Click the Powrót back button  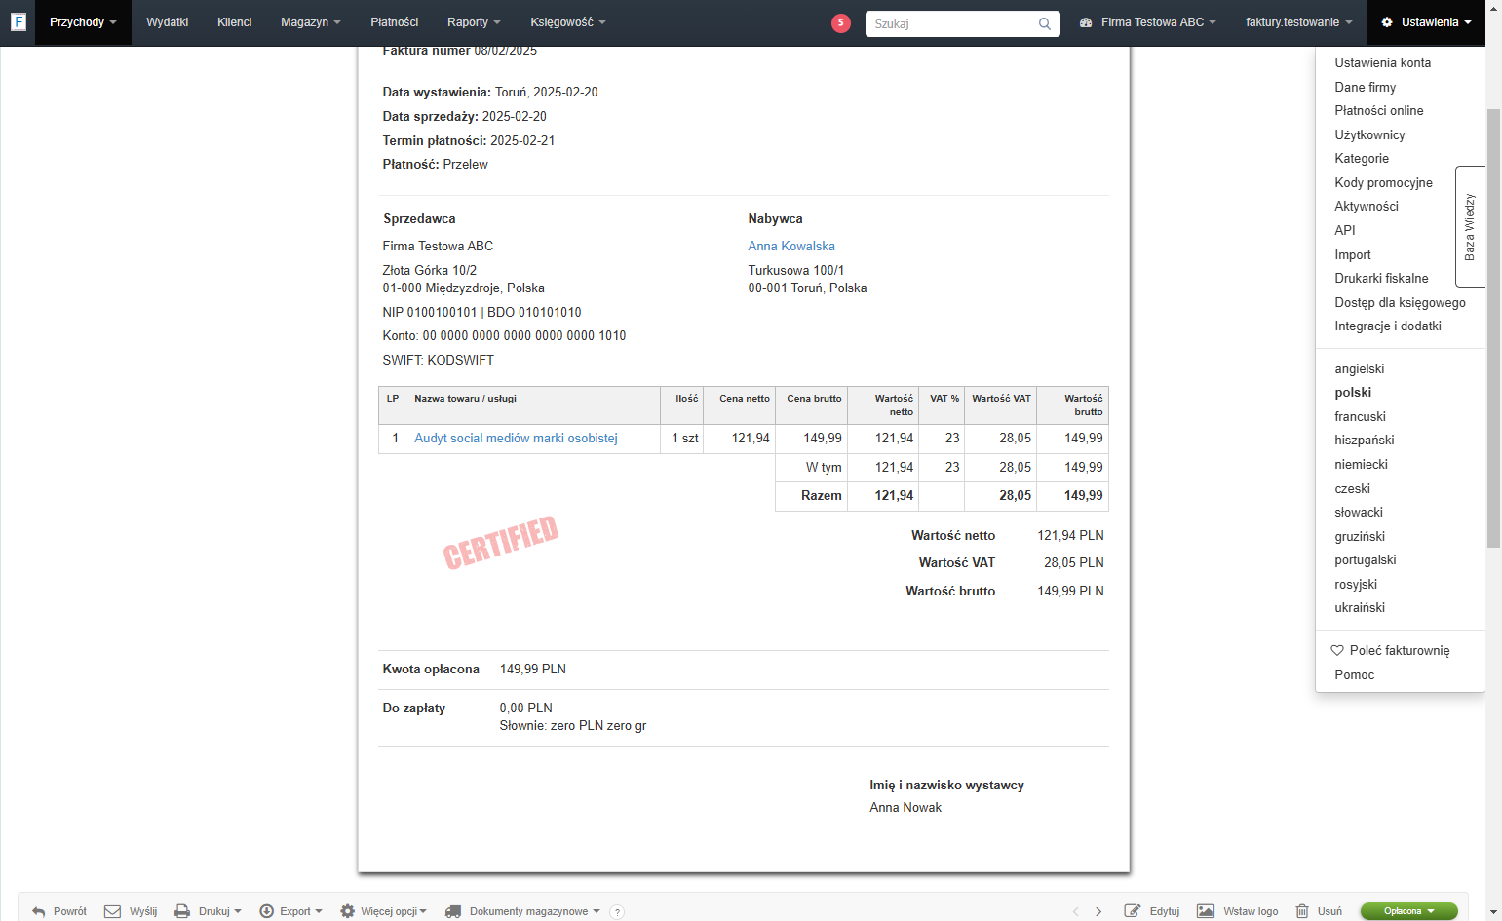click(59, 911)
